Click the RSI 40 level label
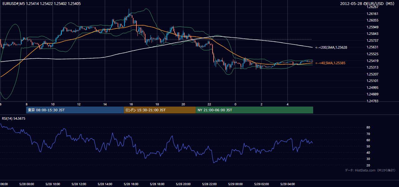Viewport: 399px width, 187px height. 368,152
